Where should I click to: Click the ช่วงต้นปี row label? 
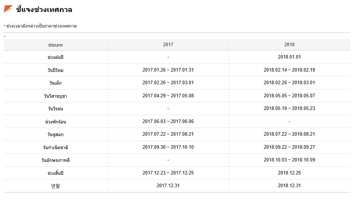coord(55,57)
